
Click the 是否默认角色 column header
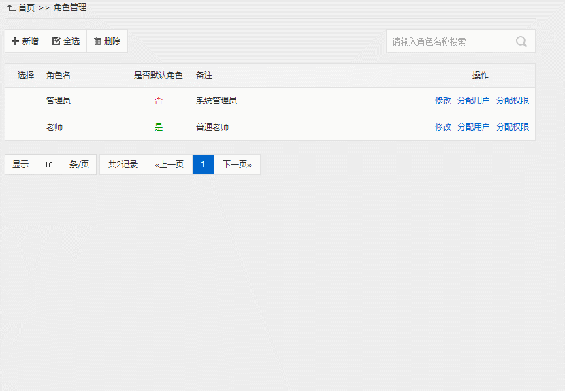pos(159,75)
